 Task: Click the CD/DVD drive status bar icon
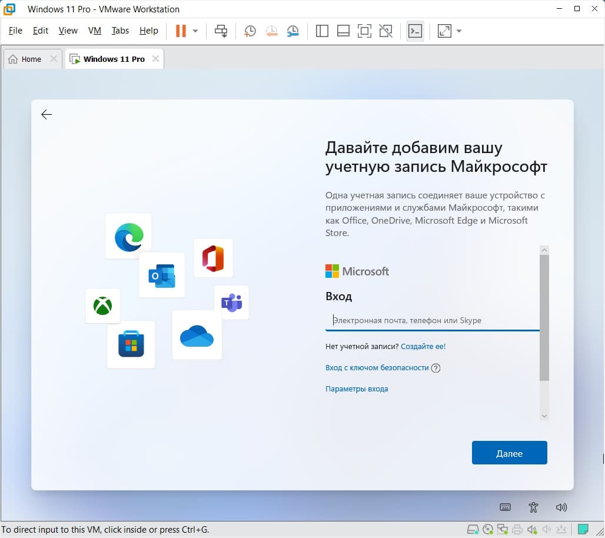click(x=488, y=529)
